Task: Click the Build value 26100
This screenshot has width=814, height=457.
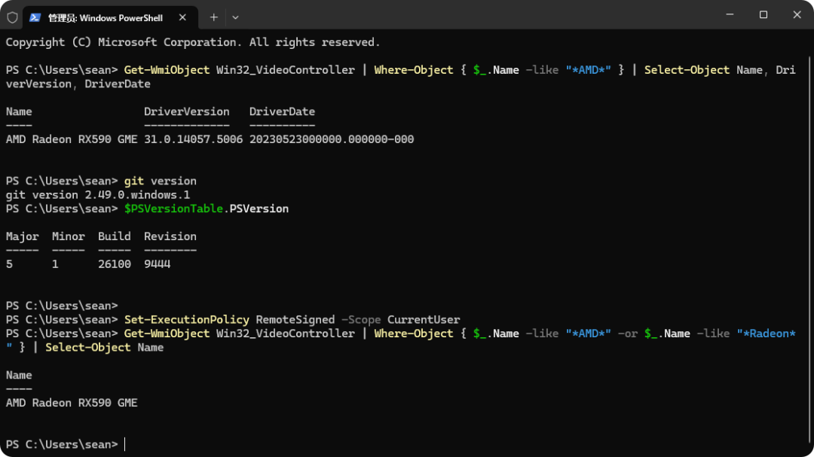Action: (x=115, y=264)
